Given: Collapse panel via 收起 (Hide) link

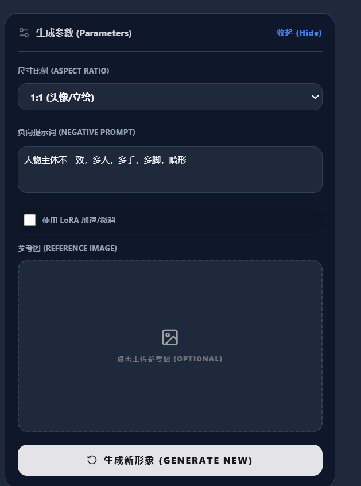Looking at the screenshot, I should click(299, 33).
